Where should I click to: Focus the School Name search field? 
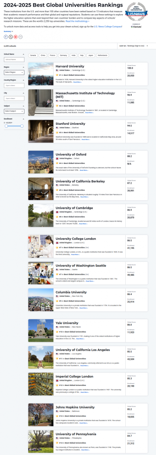(14, 60)
